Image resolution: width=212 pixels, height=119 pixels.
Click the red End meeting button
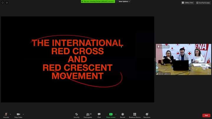(x=206, y=115)
